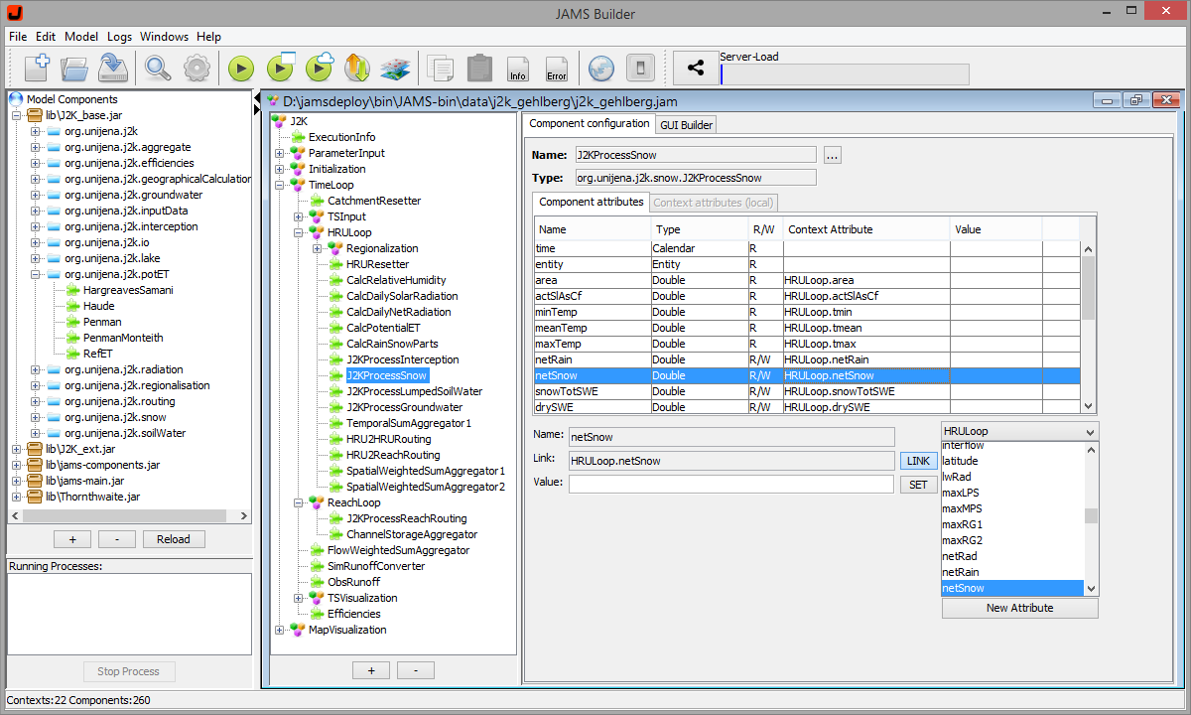Expand the ParameterInput node in model tree

coord(280,153)
